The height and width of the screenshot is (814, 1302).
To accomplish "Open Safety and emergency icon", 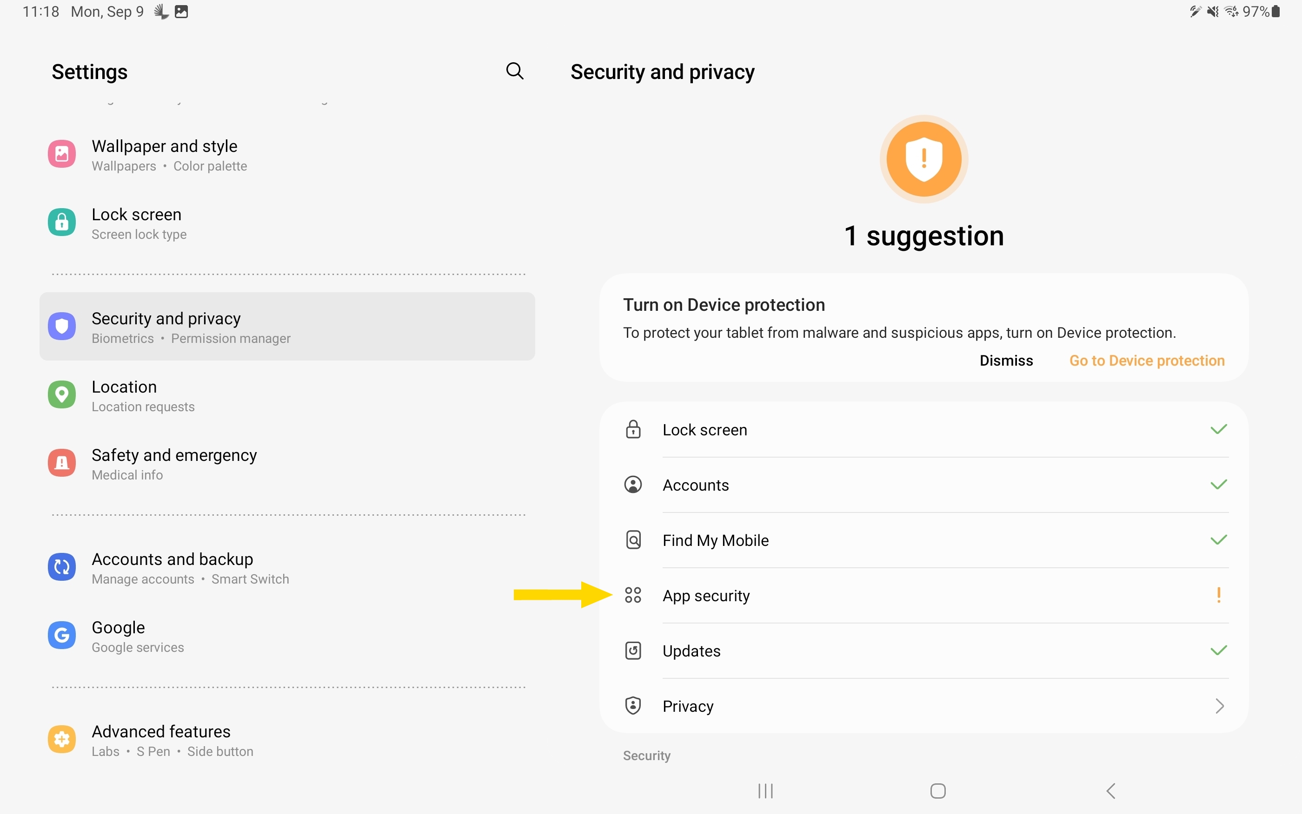I will tap(62, 463).
